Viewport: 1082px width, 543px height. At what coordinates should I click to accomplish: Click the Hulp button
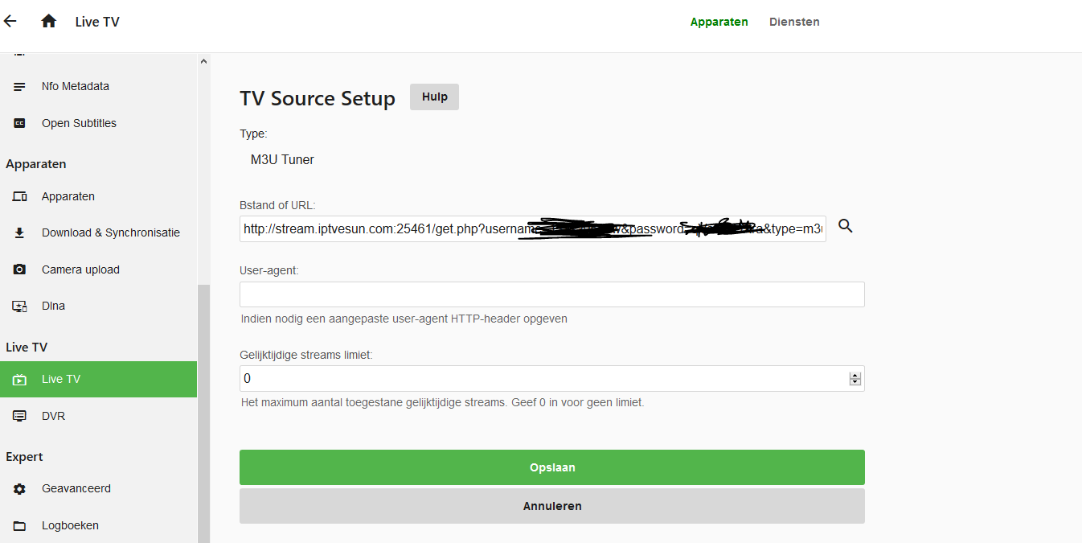click(x=434, y=97)
